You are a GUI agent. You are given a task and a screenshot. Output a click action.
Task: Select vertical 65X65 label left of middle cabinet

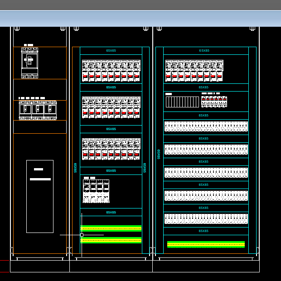point(76,168)
